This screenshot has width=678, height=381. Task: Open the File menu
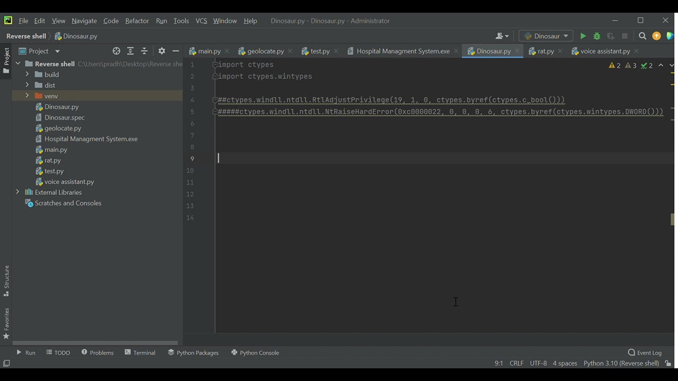tap(23, 21)
